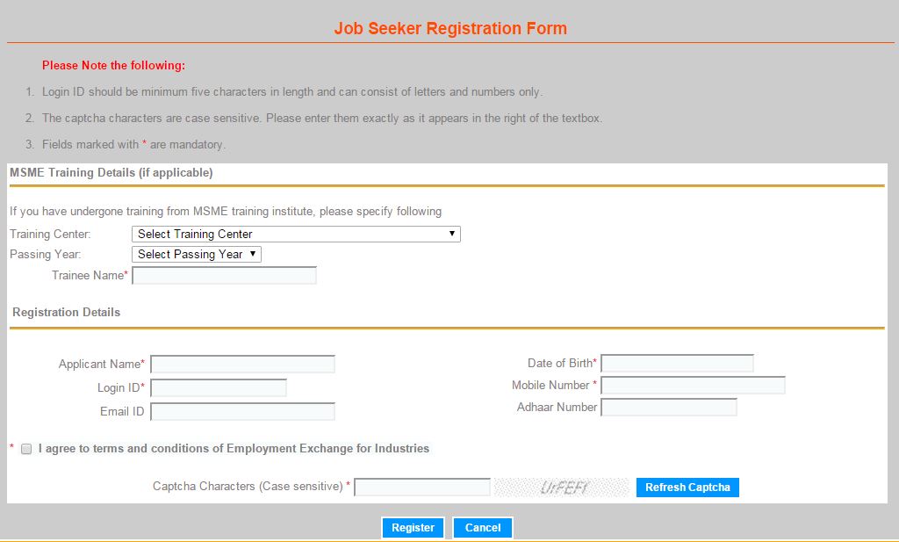Select the Login ID text box

click(218, 387)
